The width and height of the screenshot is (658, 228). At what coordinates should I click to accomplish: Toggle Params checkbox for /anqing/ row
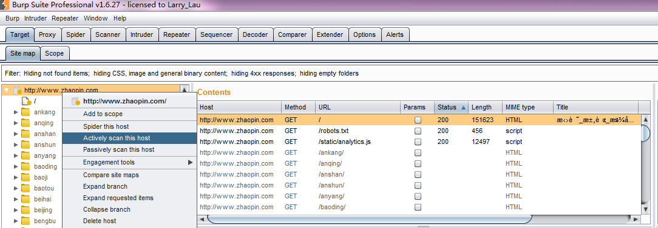tap(418, 163)
